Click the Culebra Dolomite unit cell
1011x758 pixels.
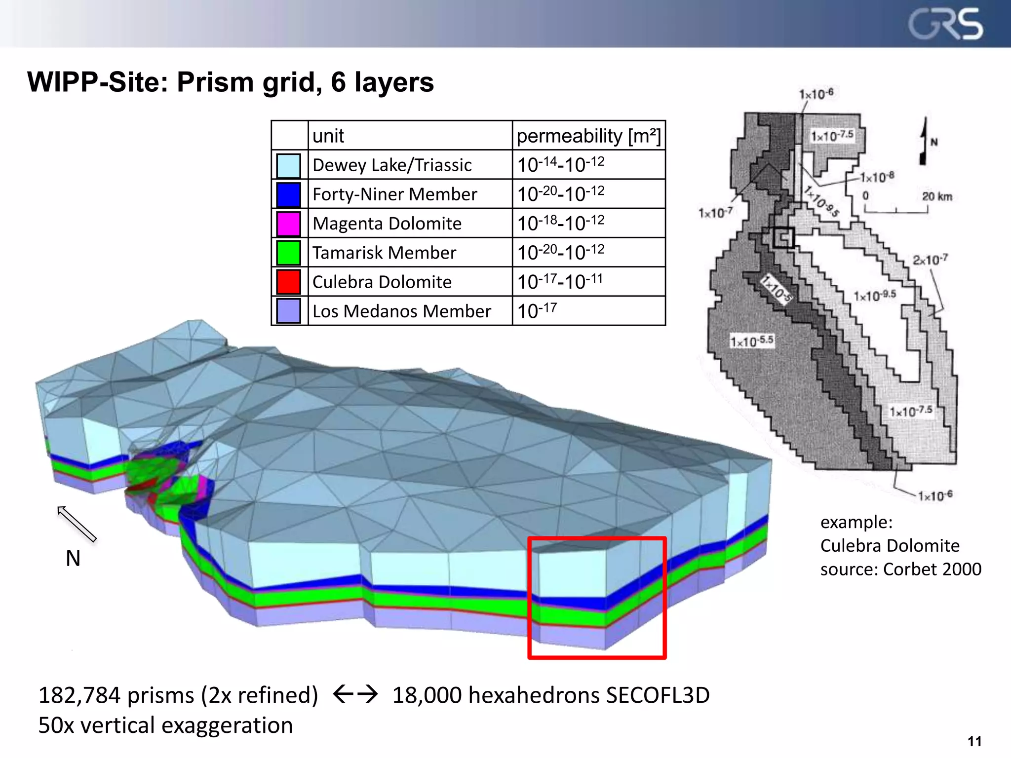tap(382, 282)
